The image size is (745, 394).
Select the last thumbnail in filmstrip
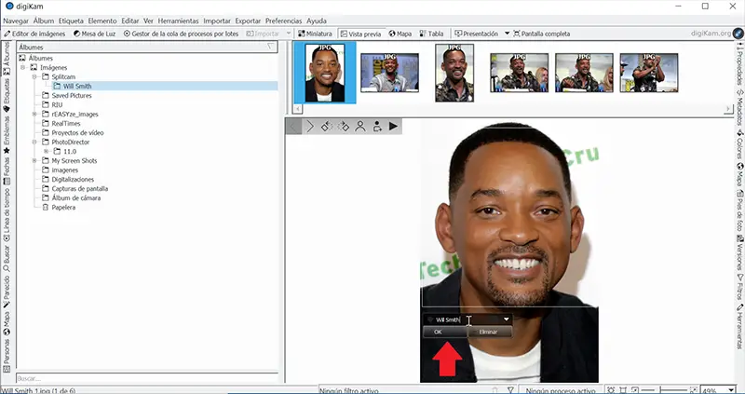[x=649, y=73]
